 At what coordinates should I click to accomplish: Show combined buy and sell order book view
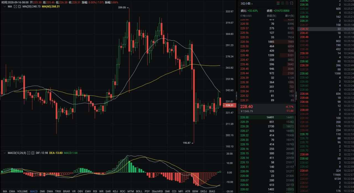278,3
